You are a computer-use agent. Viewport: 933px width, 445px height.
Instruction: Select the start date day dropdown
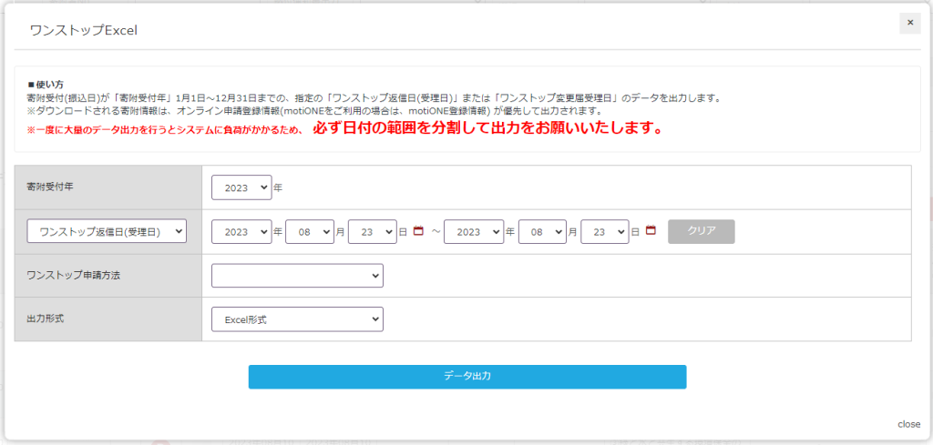372,232
